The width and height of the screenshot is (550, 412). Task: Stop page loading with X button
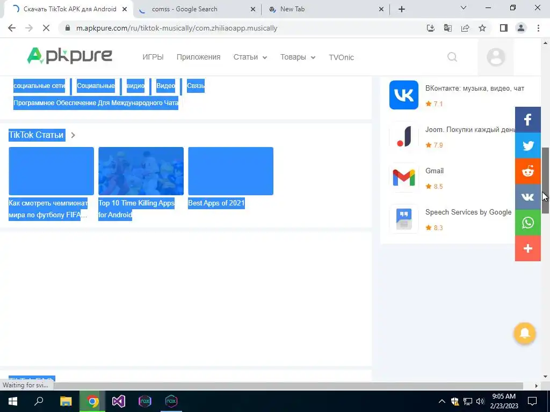46,28
